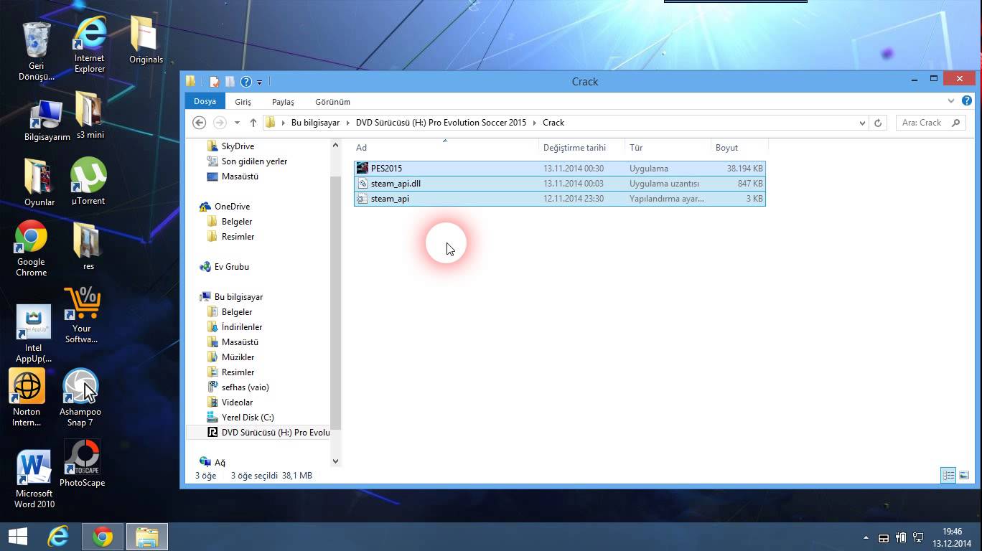The height and width of the screenshot is (551, 982).
Task: Select the PES2015 application file
Action: (x=560, y=169)
